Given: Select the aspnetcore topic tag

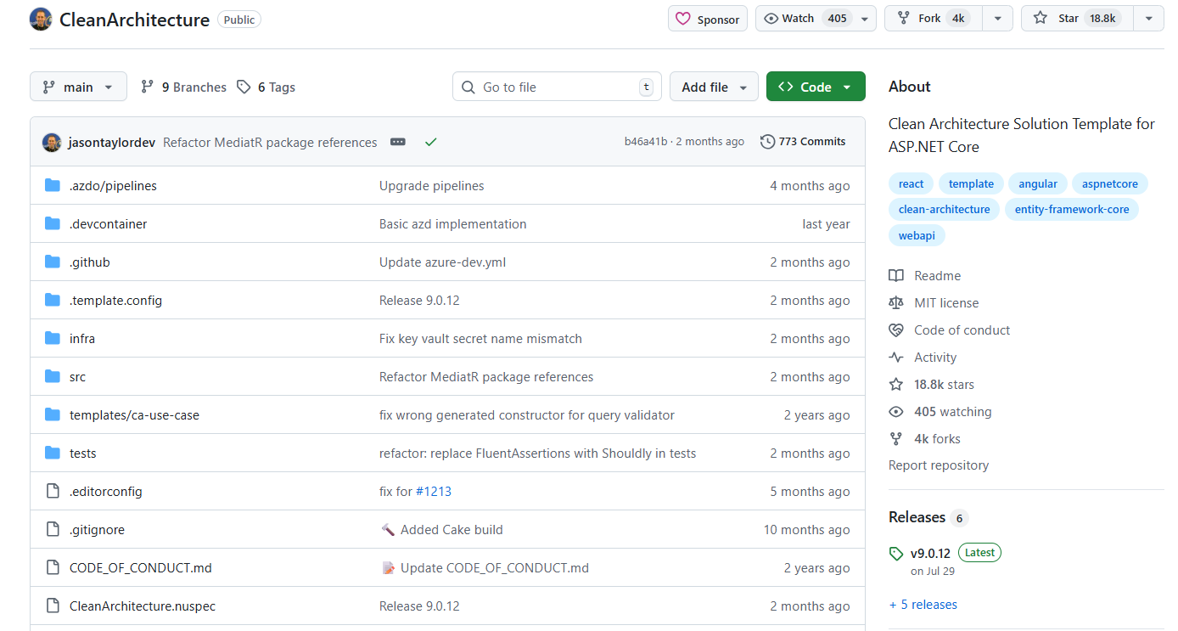Looking at the screenshot, I should tap(1110, 183).
